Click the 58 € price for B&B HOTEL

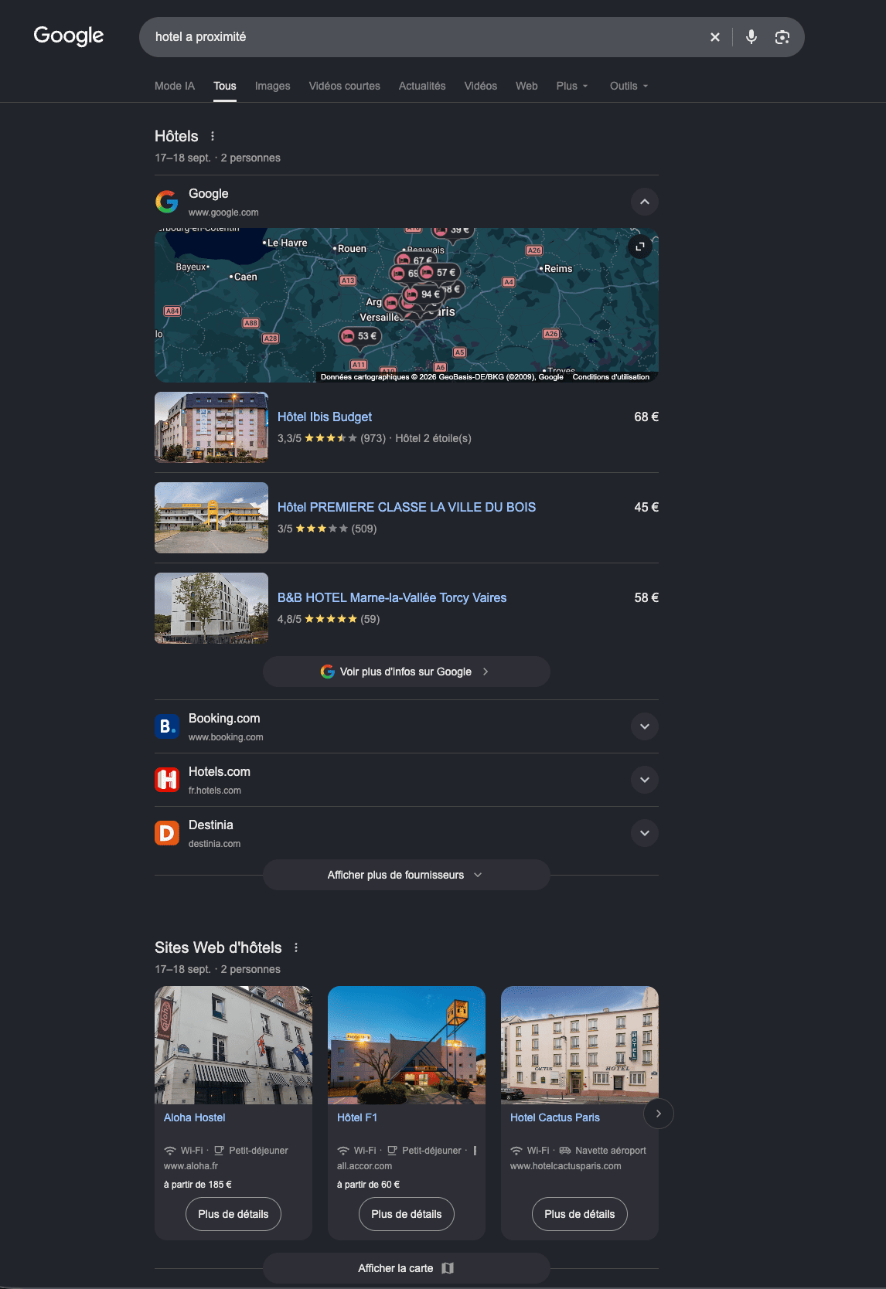(646, 597)
